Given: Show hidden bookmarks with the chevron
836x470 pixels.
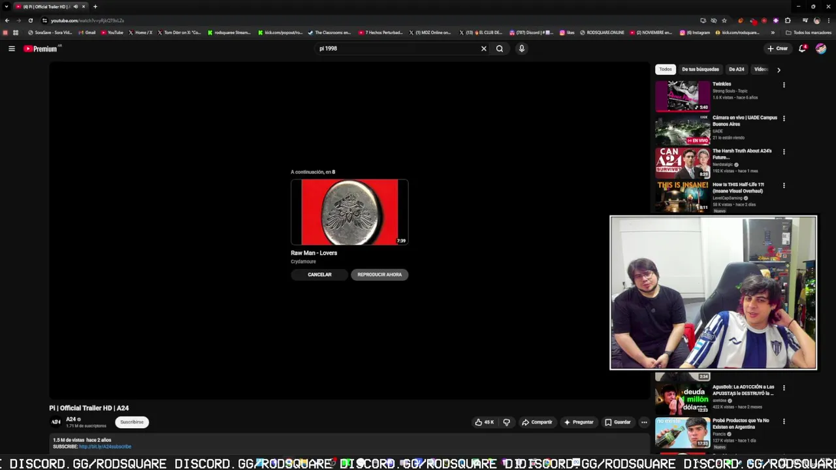Looking at the screenshot, I should click(x=773, y=33).
